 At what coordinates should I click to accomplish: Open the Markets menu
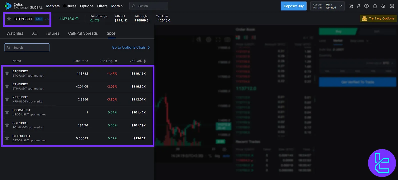point(53,6)
